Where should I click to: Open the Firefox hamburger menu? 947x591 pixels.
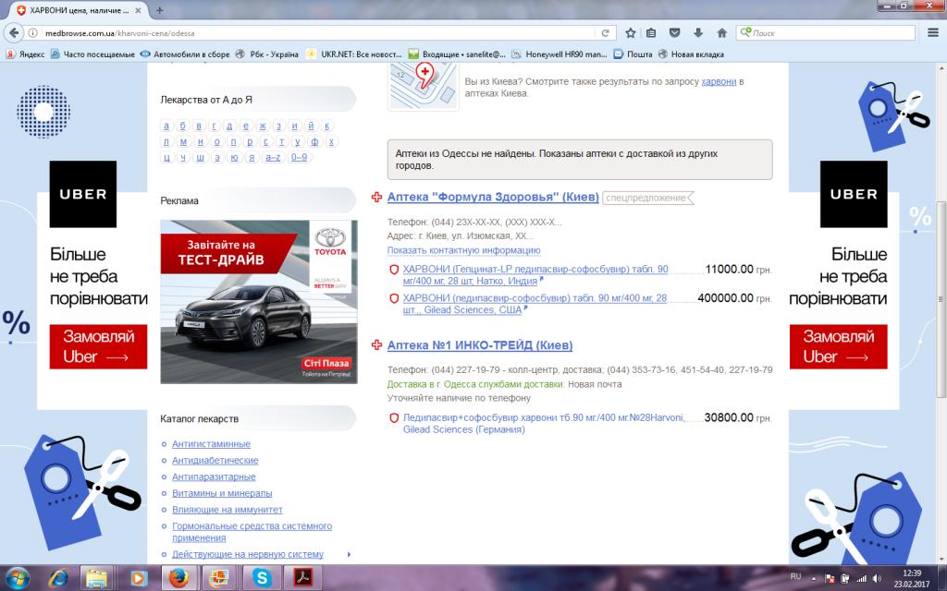coord(934,32)
